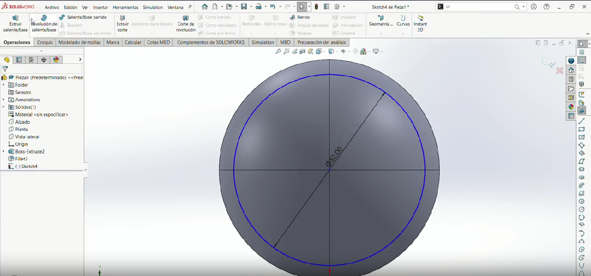Select Sketch4 in the feature tree

[x=23, y=166]
